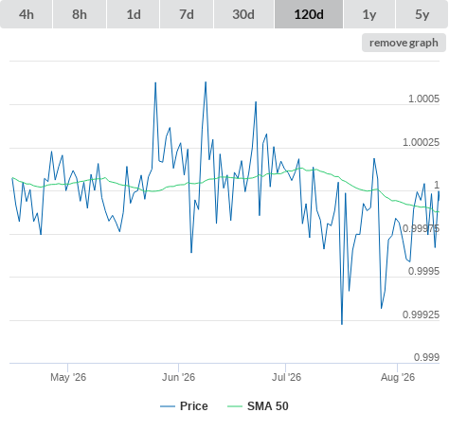Click the green SMA 50 legend line marker
The height and width of the screenshot is (431, 449).
pyautogui.click(x=235, y=406)
